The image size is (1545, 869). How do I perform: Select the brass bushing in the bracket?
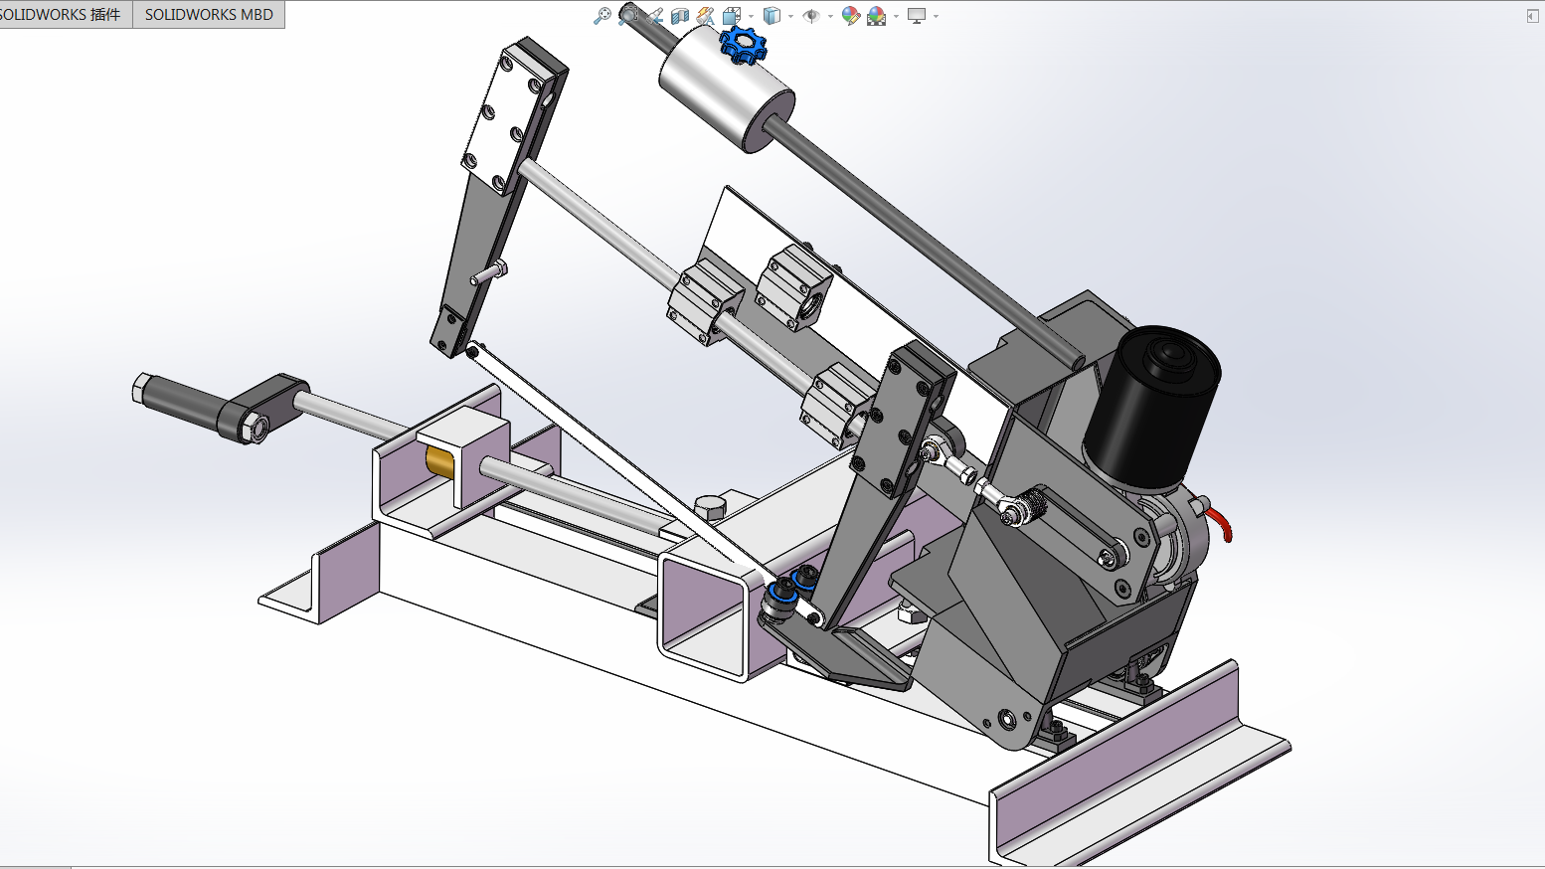[x=439, y=463]
